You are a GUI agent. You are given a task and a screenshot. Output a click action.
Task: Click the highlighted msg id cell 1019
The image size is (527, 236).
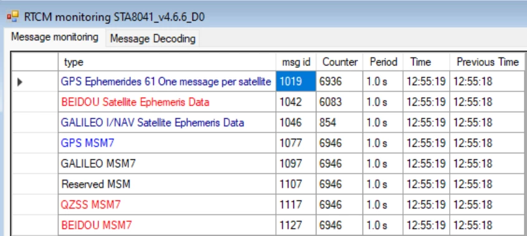[x=296, y=82]
